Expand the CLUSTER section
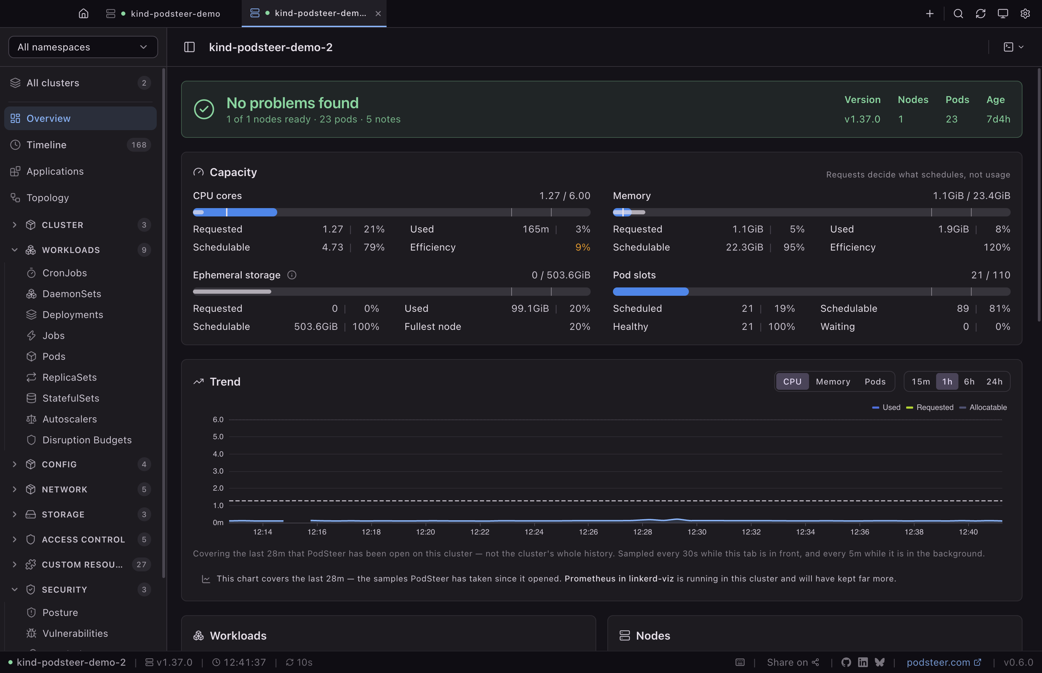This screenshot has height=673, width=1042. [x=80, y=225]
